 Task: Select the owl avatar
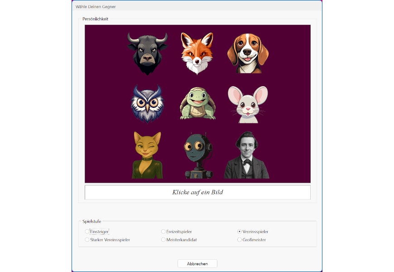(x=147, y=103)
